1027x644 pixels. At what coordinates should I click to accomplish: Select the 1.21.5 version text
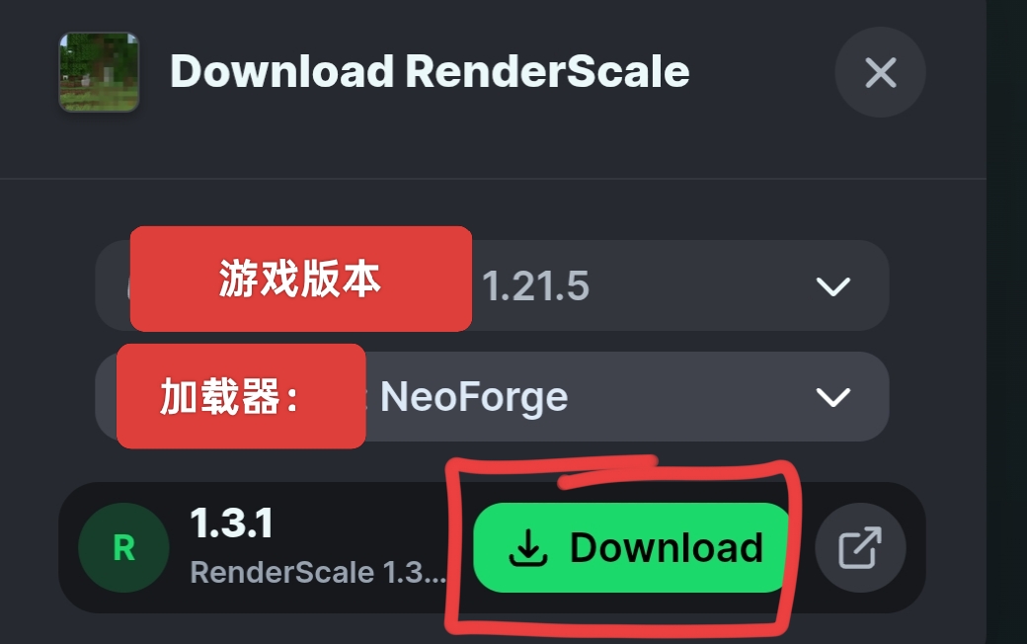click(x=536, y=286)
